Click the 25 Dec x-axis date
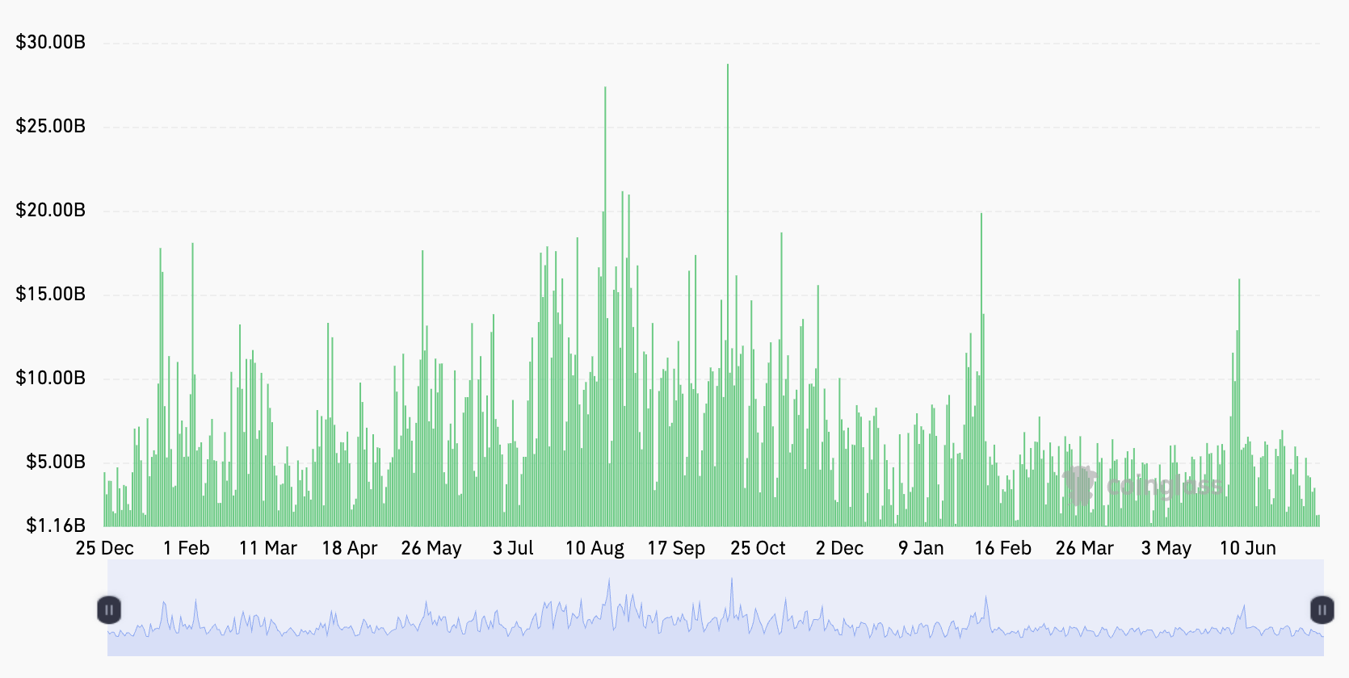 point(105,548)
